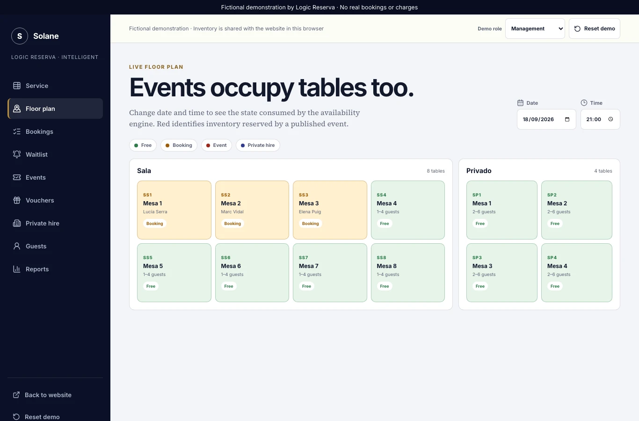Click the LIVE FLOOR PLAN label
Image resolution: width=639 pixels, height=421 pixels.
click(x=156, y=67)
